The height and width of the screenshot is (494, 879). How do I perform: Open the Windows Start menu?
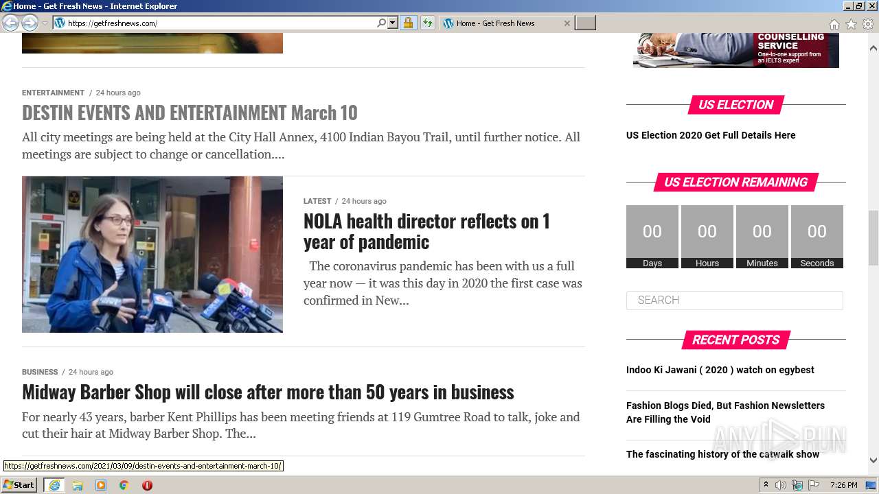19,485
